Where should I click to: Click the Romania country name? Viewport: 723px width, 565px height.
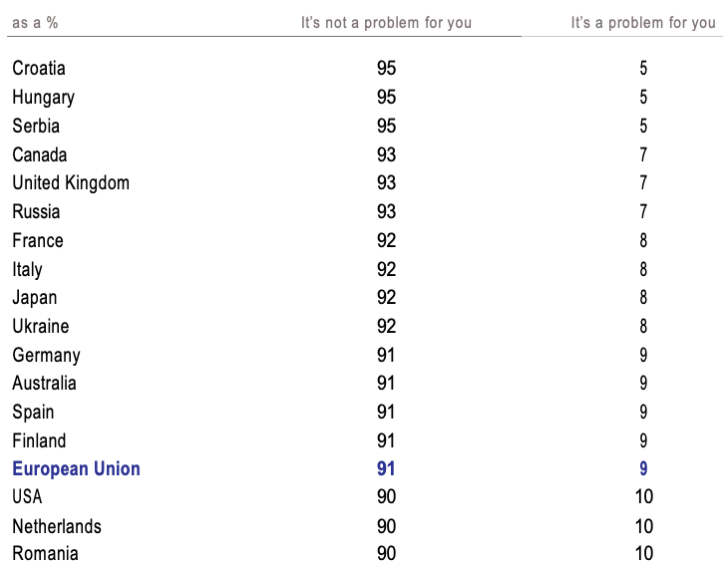tap(45, 554)
